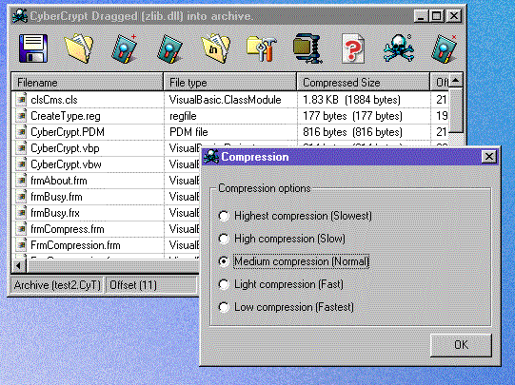Image resolution: width=515 pixels, height=385 pixels.
Task: Click the Archive (test2.CyT) status panel
Action: [57, 285]
